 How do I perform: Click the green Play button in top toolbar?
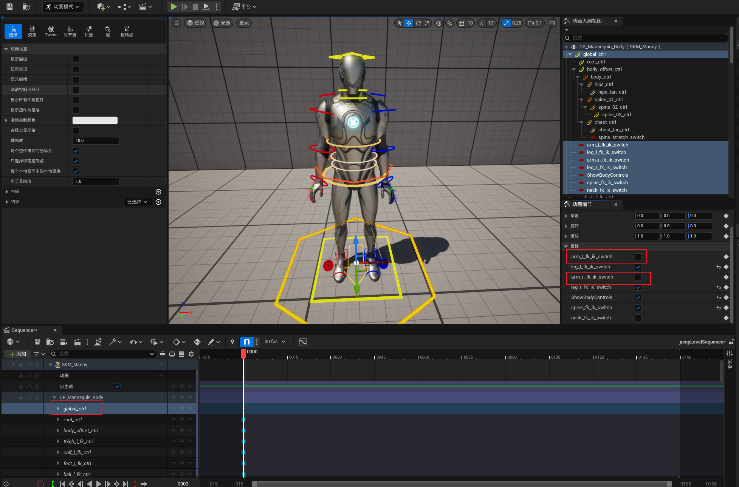pos(174,6)
